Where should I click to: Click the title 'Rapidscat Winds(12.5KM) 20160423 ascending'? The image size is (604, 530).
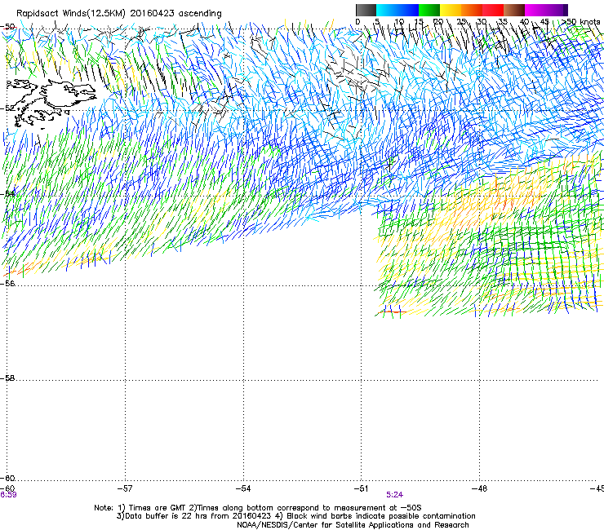119,14
